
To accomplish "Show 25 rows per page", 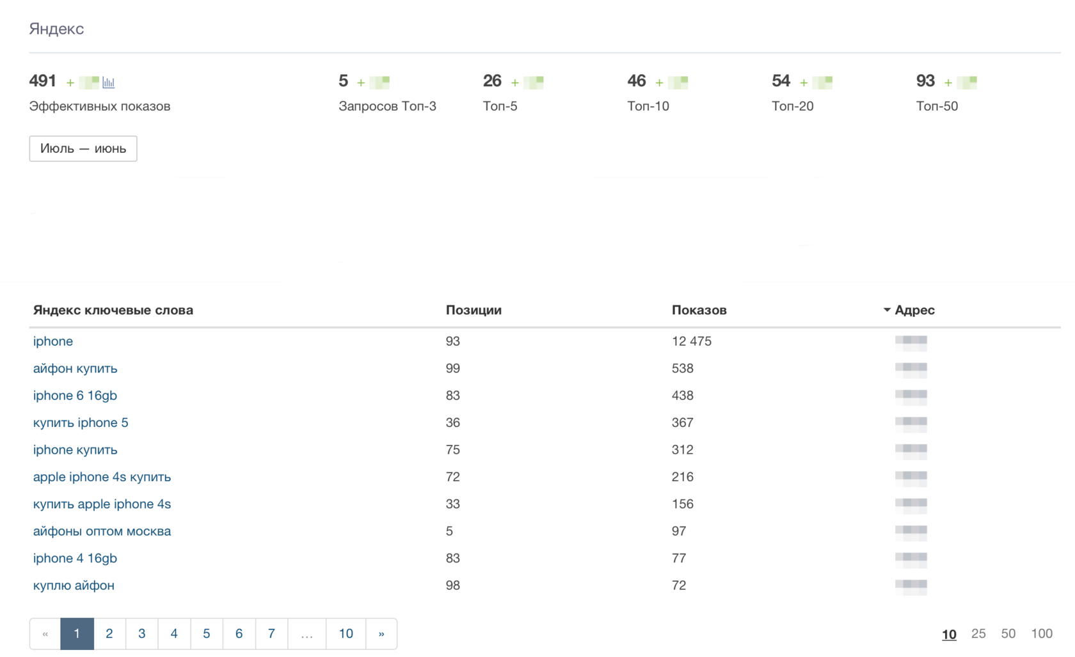I will 978,633.
